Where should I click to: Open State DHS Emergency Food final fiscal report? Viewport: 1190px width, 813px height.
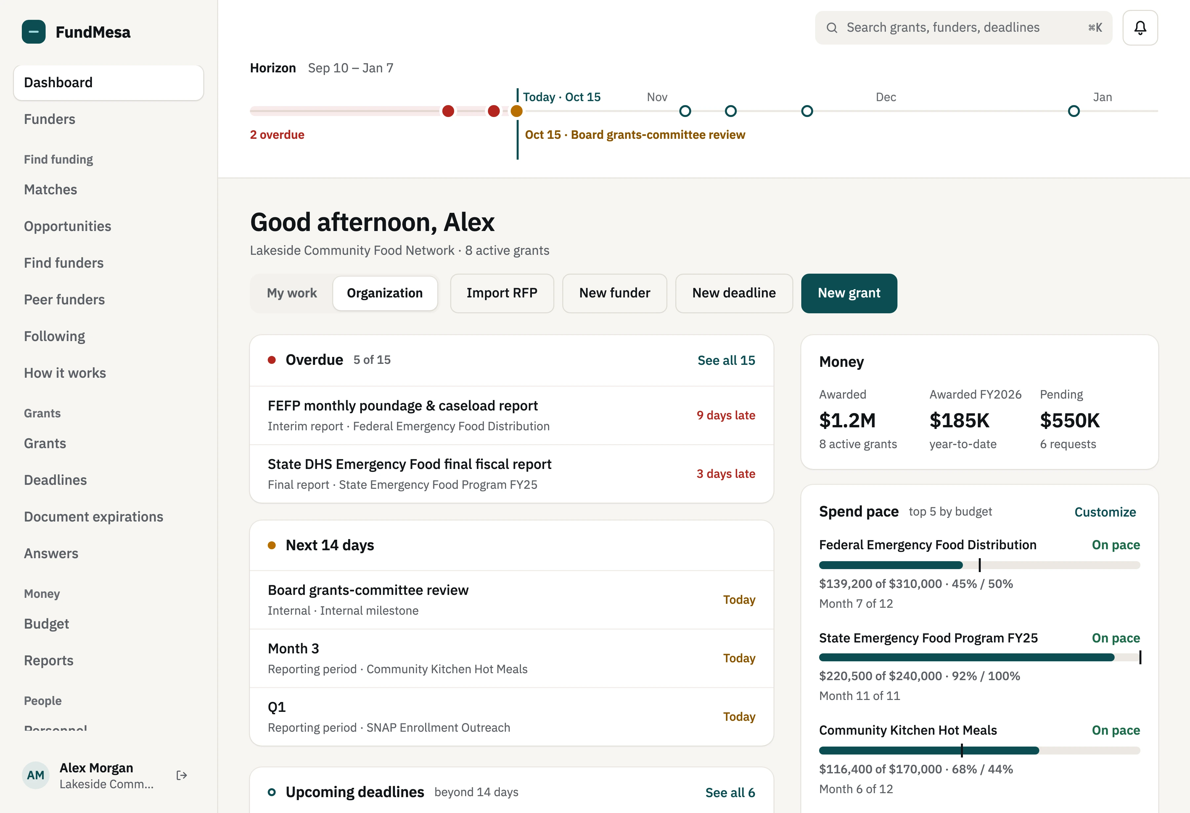511,474
